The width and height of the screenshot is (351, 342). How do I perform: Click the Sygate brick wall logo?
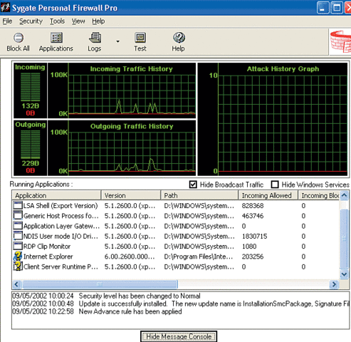click(341, 41)
